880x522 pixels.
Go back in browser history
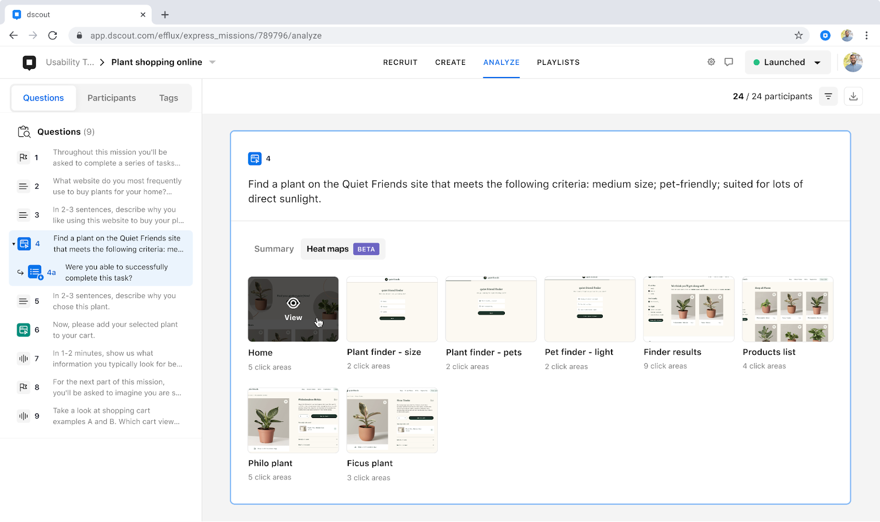coord(14,36)
